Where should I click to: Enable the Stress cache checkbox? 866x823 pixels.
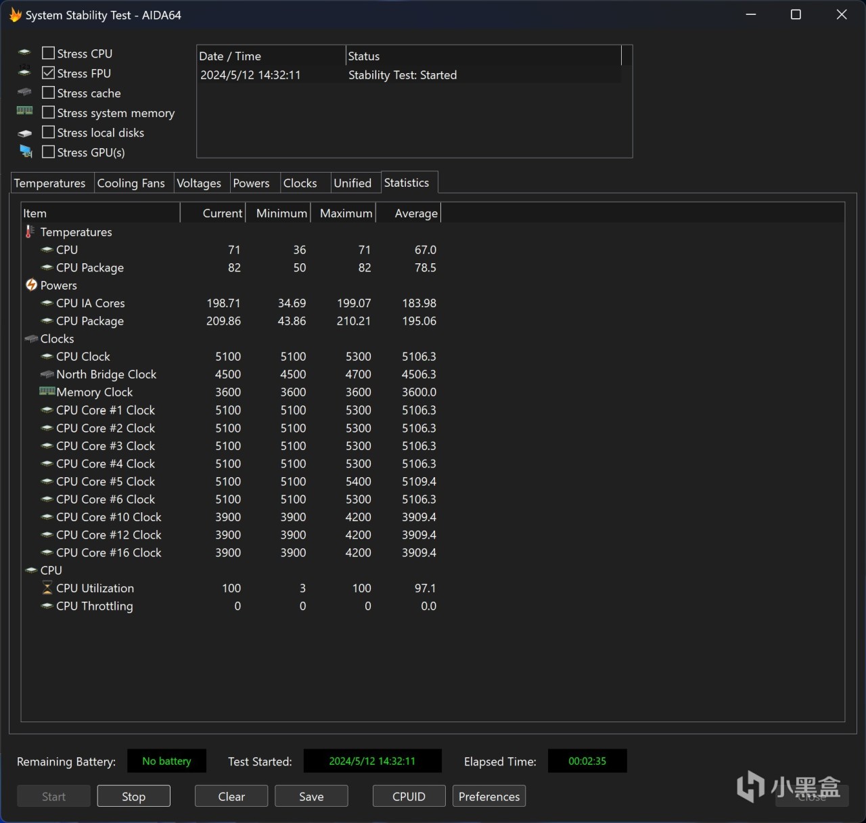48,93
